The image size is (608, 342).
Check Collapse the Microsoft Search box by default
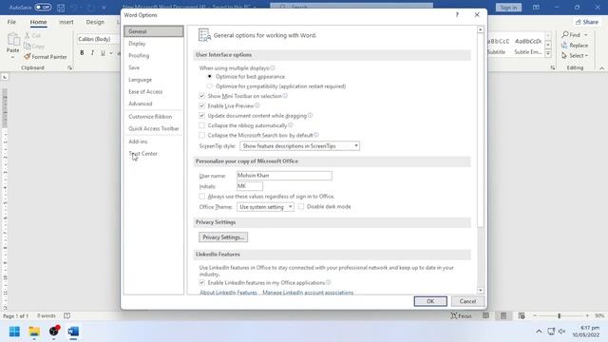[201, 135]
